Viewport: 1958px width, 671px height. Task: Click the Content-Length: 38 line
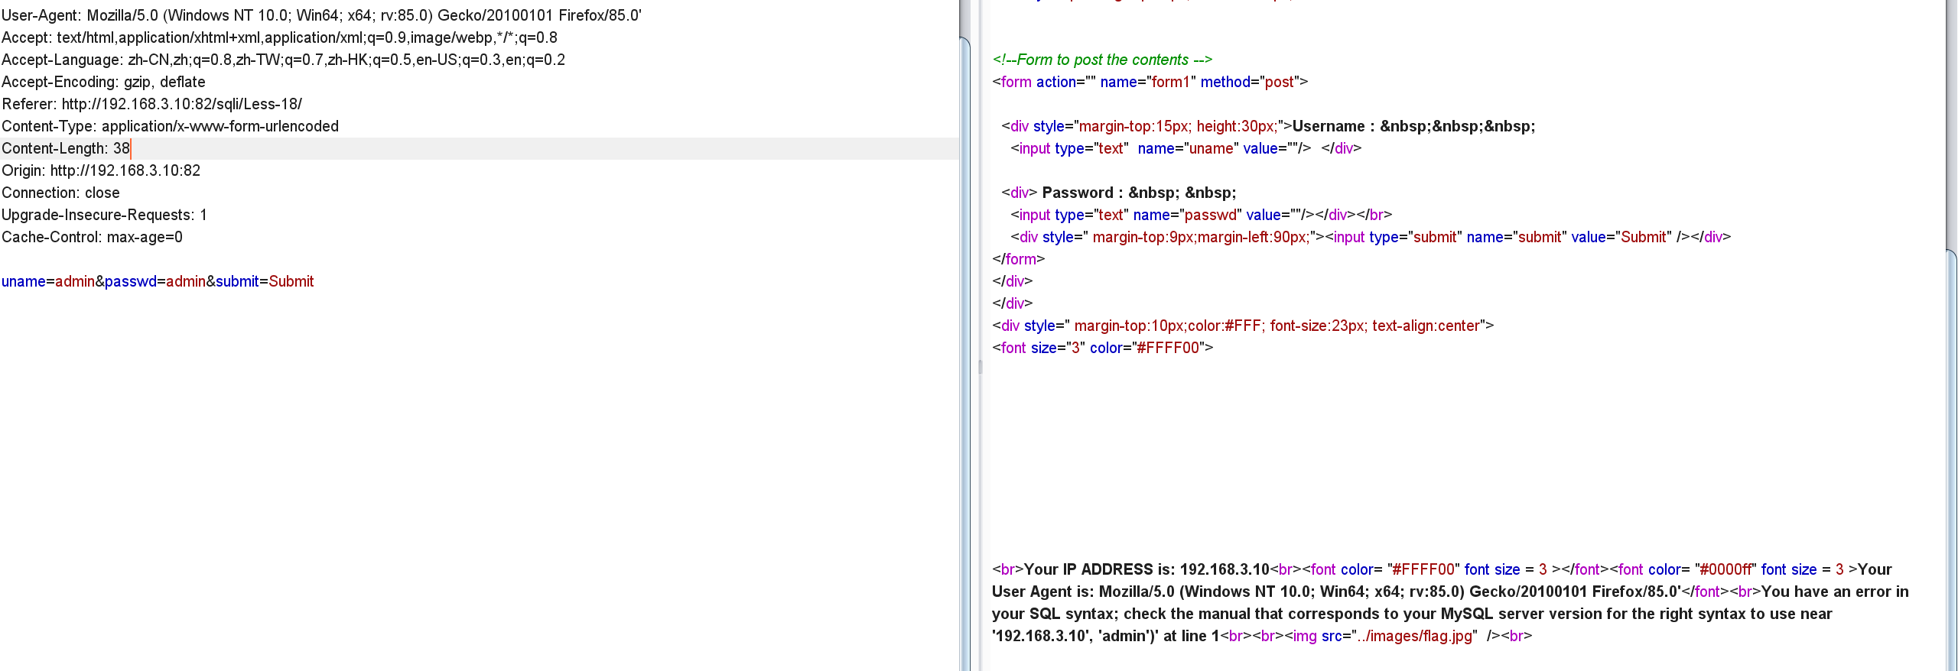coord(66,148)
